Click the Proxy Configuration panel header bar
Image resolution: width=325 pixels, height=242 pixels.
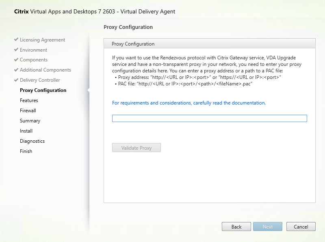click(x=210, y=44)
